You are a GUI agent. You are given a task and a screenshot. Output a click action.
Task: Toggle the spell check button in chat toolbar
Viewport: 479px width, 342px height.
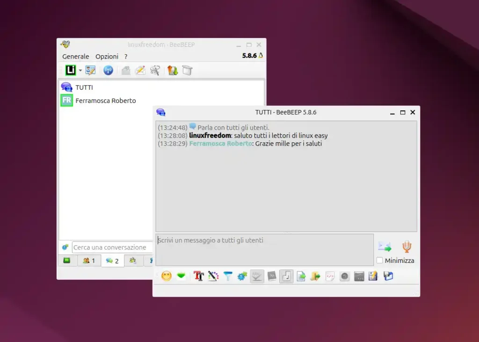click(257, 277)
